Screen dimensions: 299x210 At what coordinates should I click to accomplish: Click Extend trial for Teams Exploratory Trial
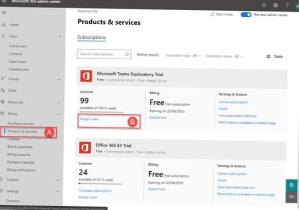pos(158,117)
